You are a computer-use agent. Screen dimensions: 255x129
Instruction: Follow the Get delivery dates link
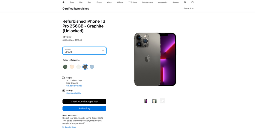click(74, 86)
